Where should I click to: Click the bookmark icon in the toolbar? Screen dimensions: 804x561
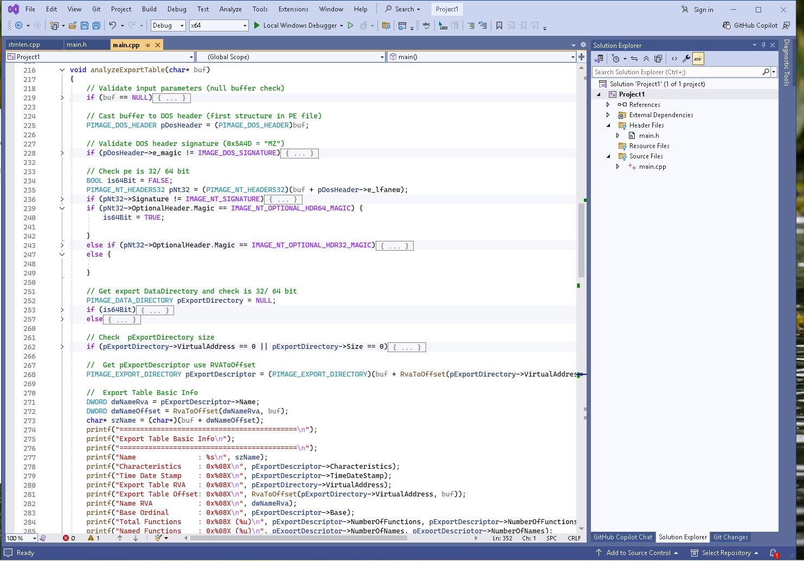click(499, 25)
